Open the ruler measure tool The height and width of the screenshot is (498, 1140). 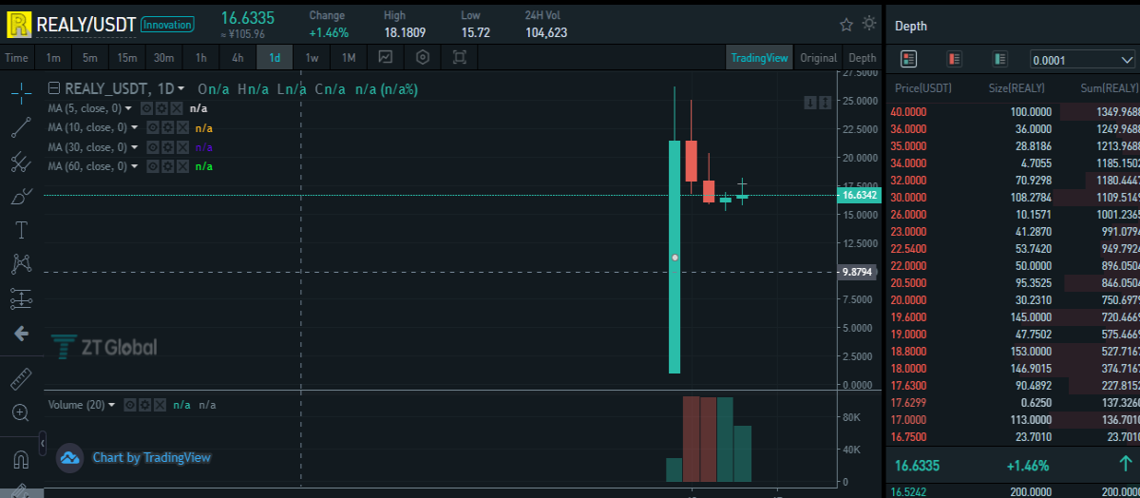pos(21,380)
